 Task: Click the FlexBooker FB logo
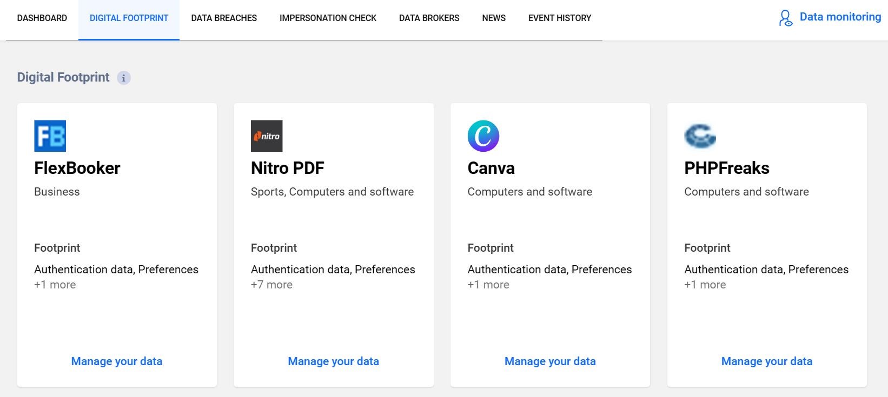pyautogui.click(x=50, y=136)
